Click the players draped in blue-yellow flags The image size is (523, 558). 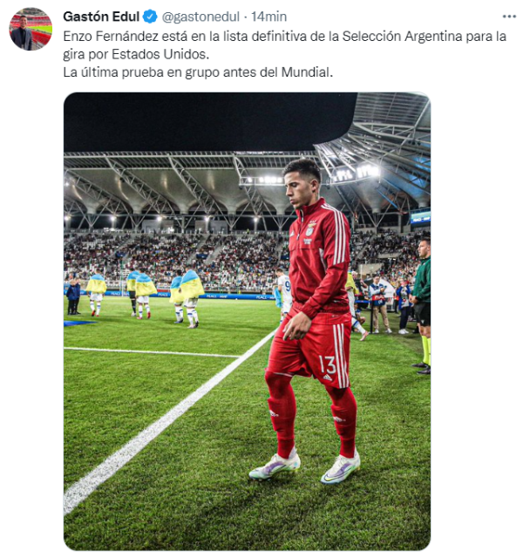point(146,296)
